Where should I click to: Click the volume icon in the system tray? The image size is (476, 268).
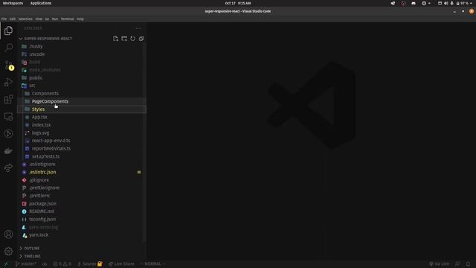[x=446, y=3]
